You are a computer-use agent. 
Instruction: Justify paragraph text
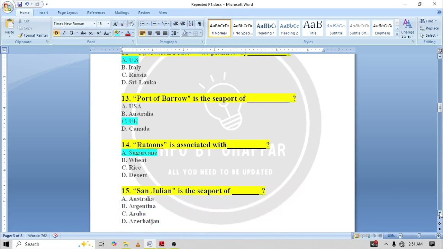pyautogui.click(x=165, y=33)
